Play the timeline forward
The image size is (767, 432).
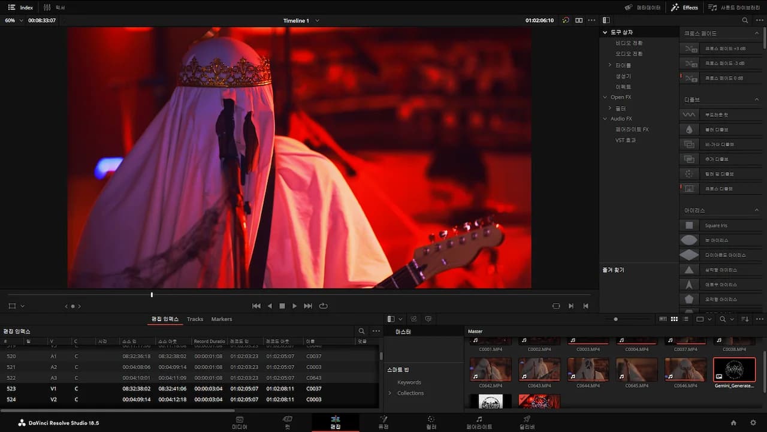pos(294,306)
